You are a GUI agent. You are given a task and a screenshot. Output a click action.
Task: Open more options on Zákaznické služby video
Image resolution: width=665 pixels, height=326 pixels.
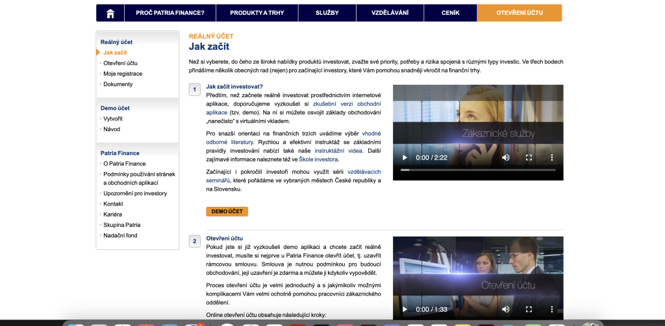tap(552, 157)
